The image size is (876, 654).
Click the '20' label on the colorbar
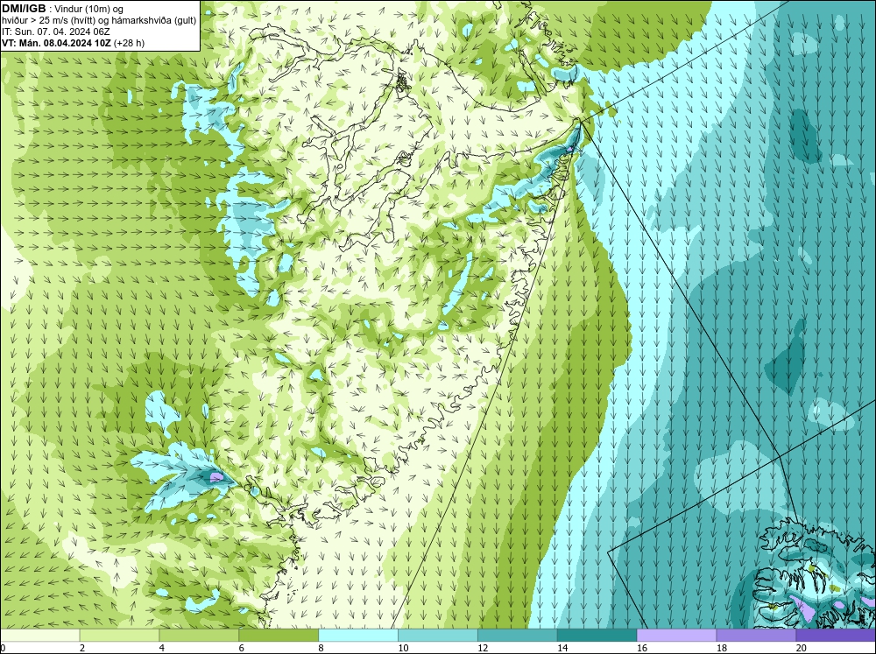tap(802, 648)
